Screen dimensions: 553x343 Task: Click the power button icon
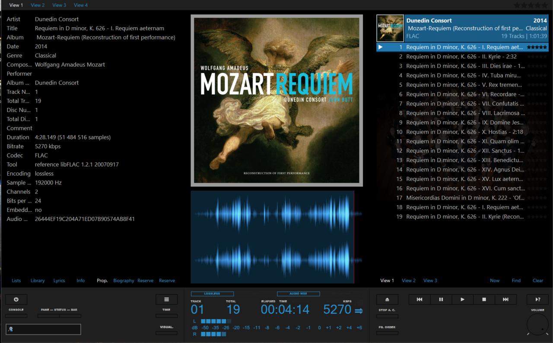coord(16,299)
